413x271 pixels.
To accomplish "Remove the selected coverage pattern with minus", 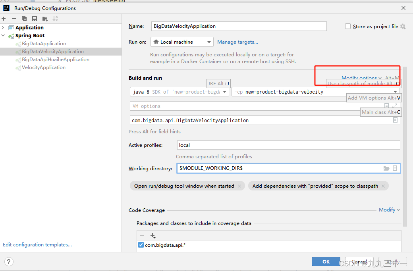I will (x=142, y=235).
